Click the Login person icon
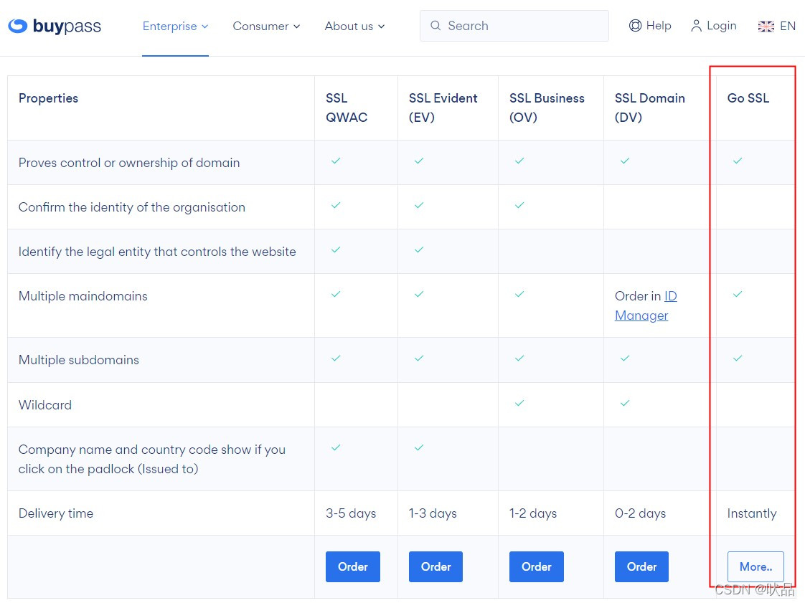805x603 pixels. [x=696, y=26]
